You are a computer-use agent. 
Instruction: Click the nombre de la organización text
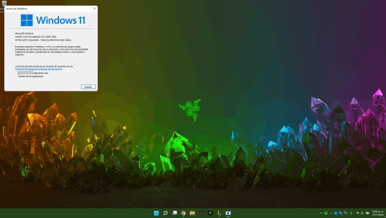click(x=31, y=76)
